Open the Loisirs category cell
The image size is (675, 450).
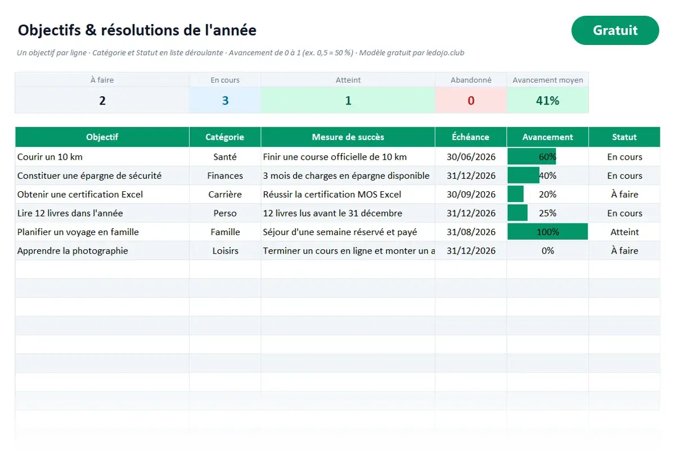tap(225, 250)
